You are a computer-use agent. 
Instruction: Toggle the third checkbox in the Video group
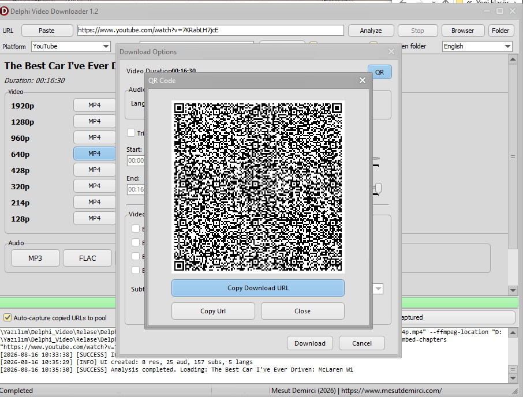136,256
